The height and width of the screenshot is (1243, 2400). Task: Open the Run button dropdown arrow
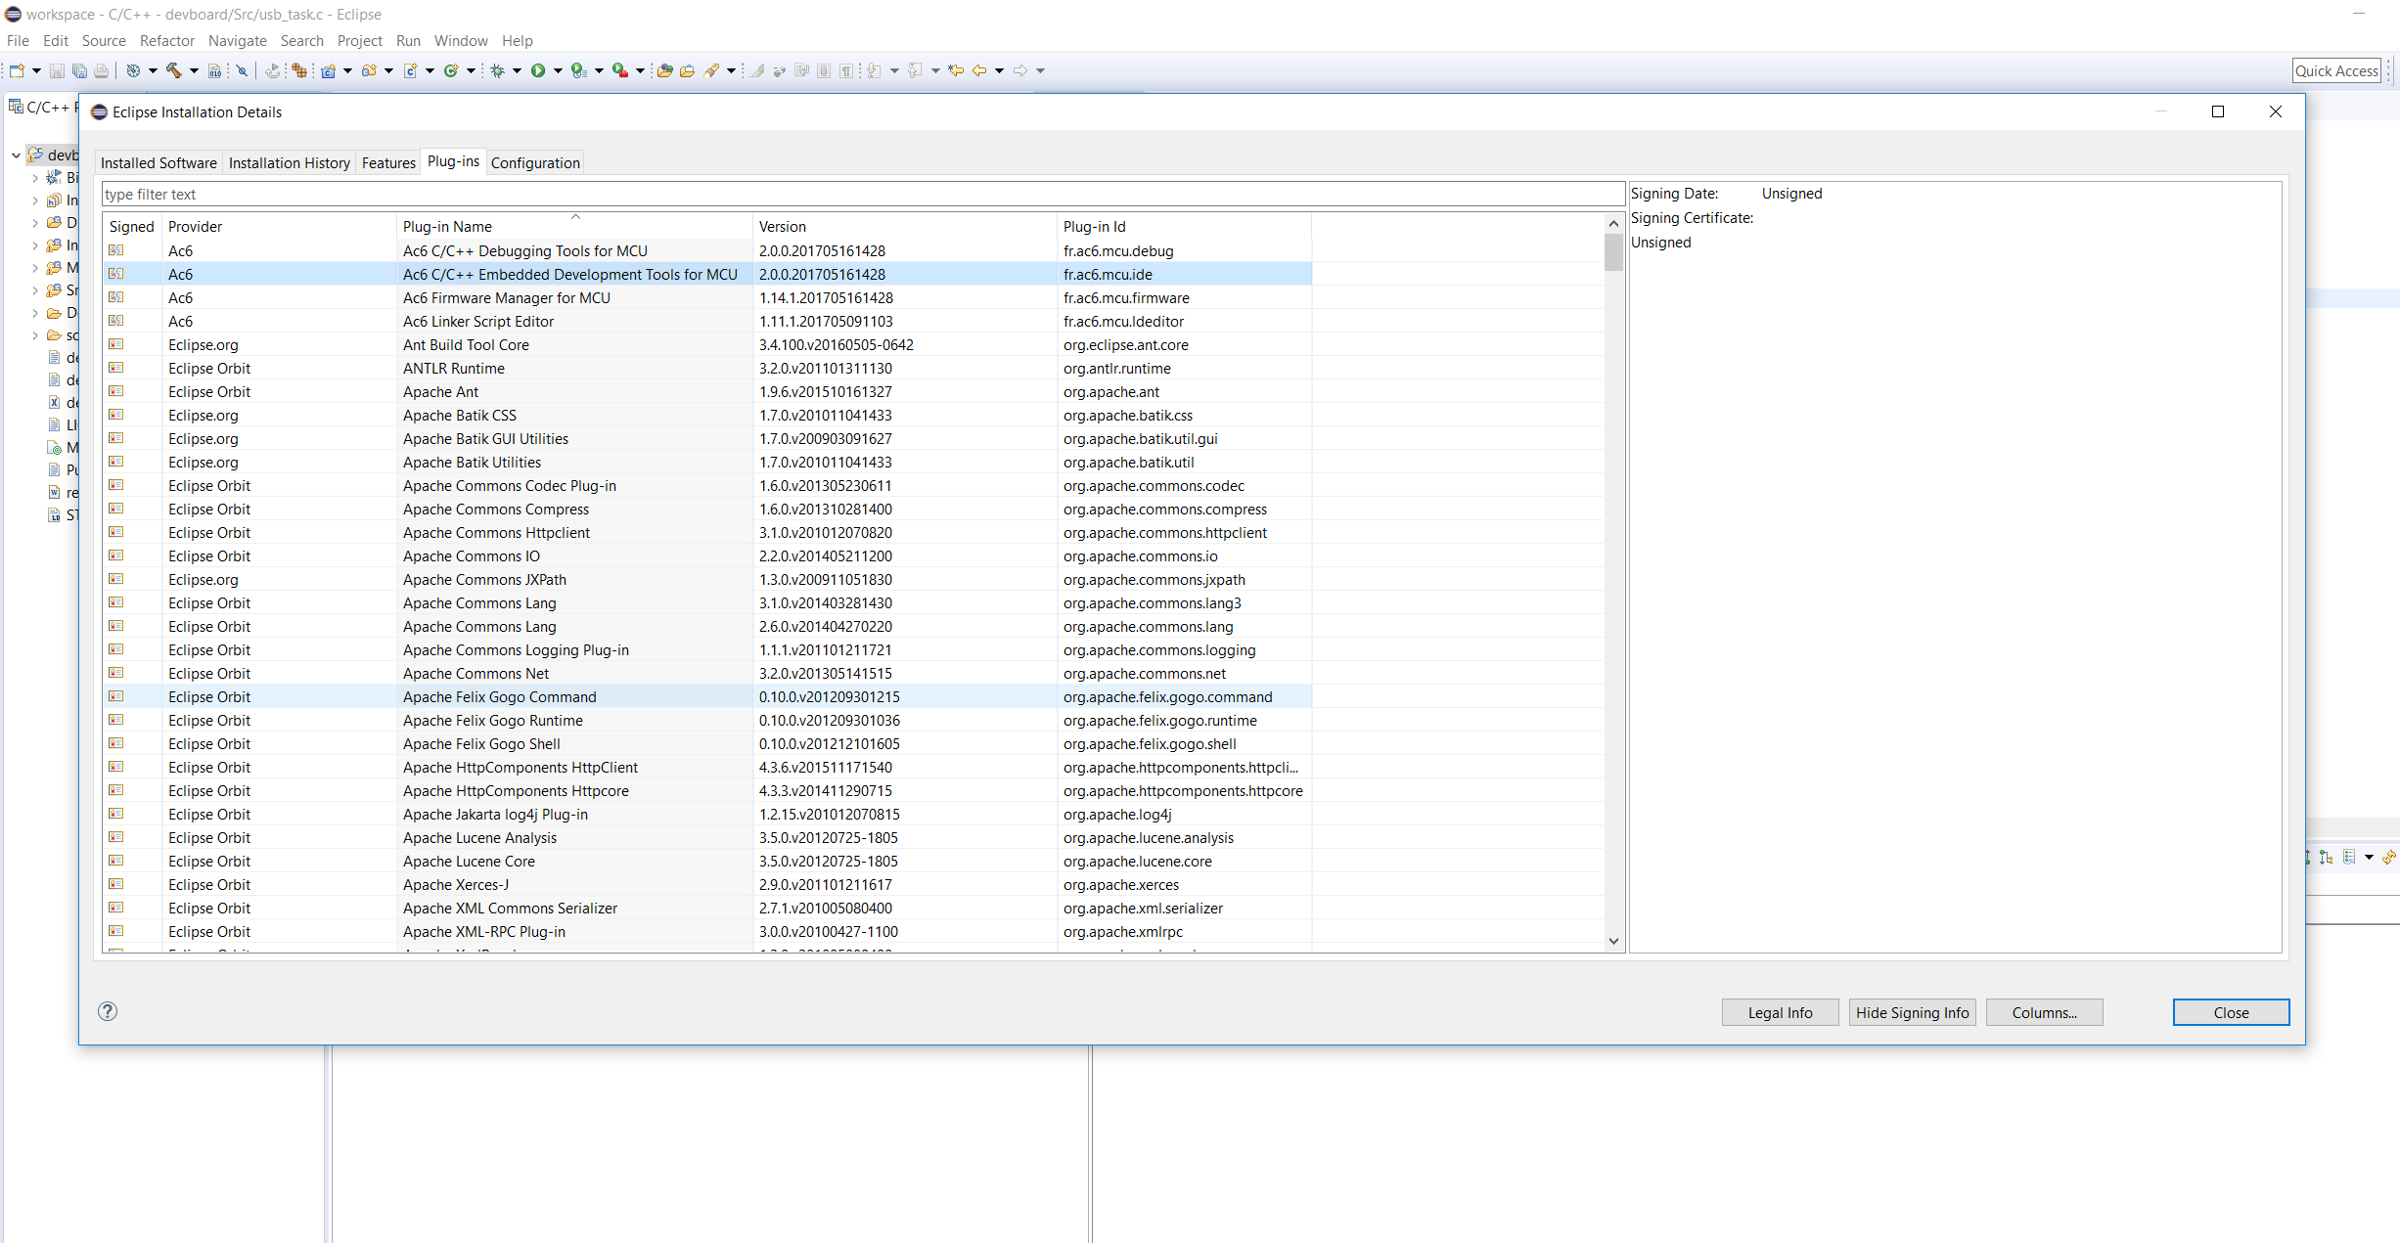(558, 70)
